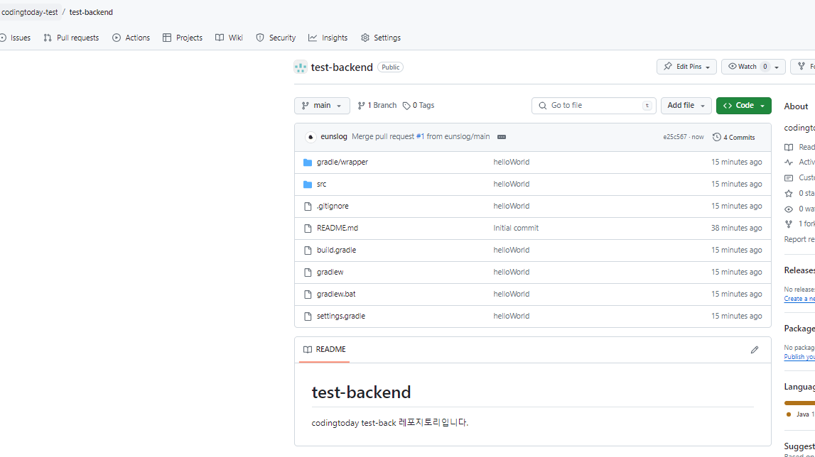Go to codingtoday-test organization breadcrumb
This screenshot has height=457, width=815.
(30, 12)
